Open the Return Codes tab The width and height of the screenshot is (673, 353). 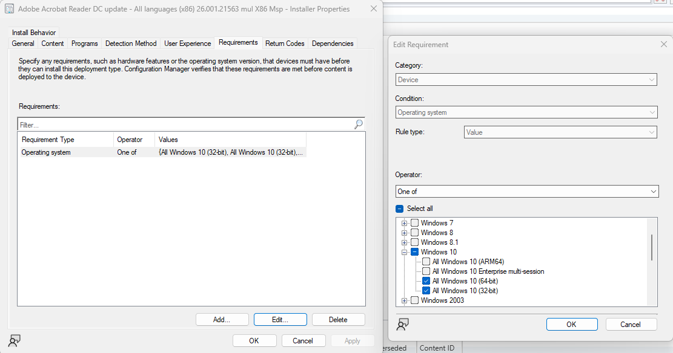[285, 44]
